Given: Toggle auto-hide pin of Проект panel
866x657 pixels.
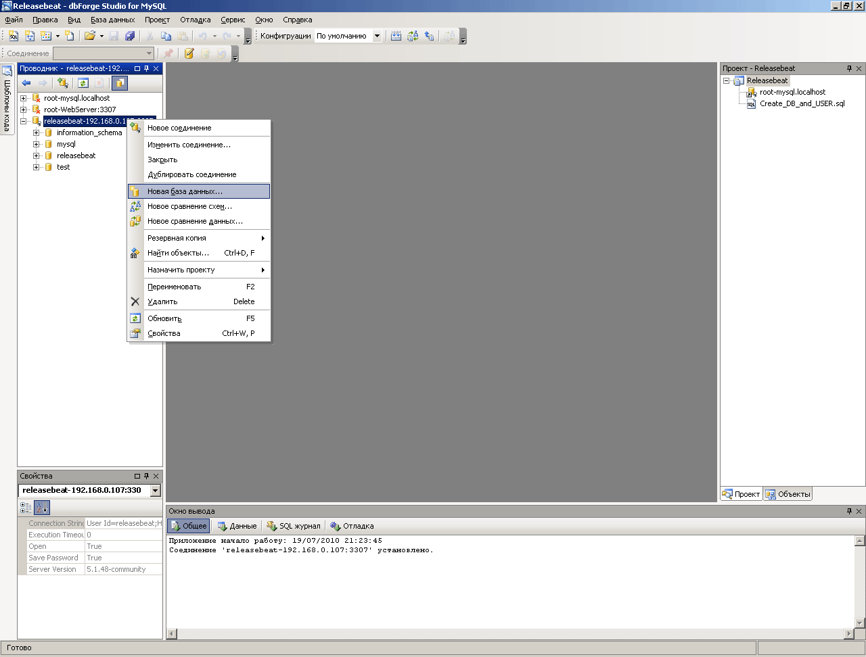Looking at the screenshot, I should pos(850,68).
